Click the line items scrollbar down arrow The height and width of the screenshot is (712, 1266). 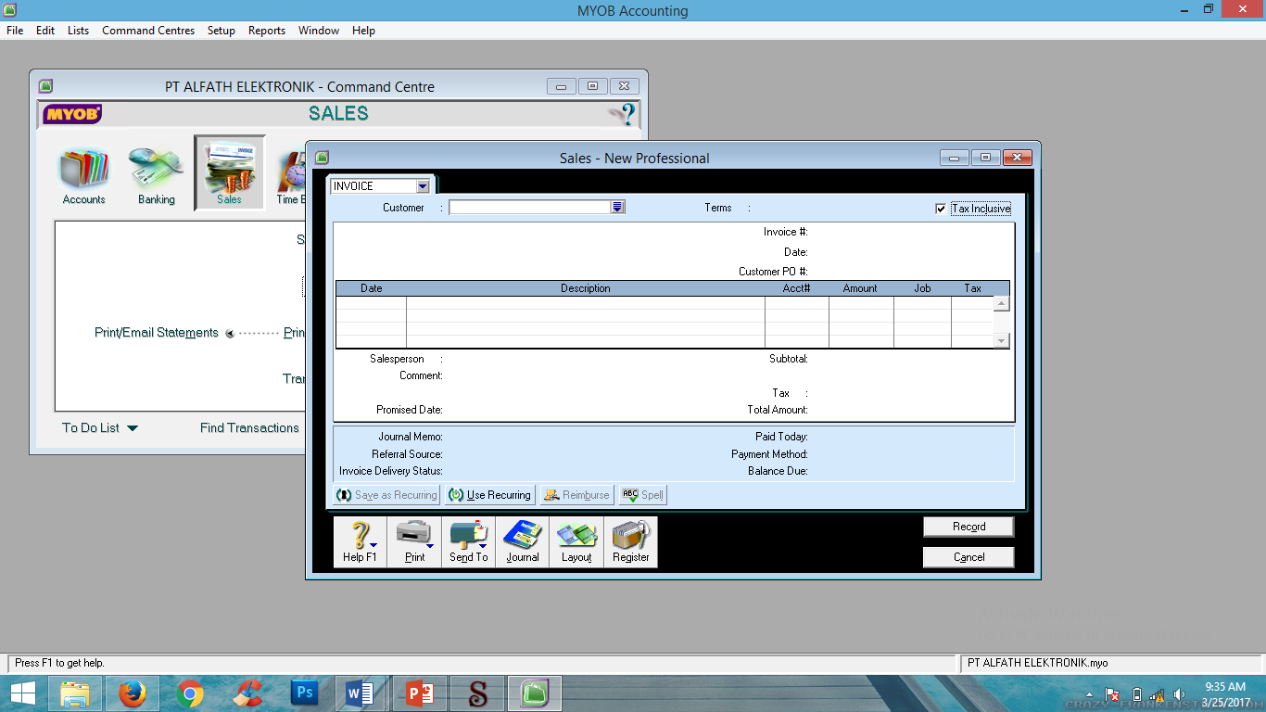(1002, 342)
